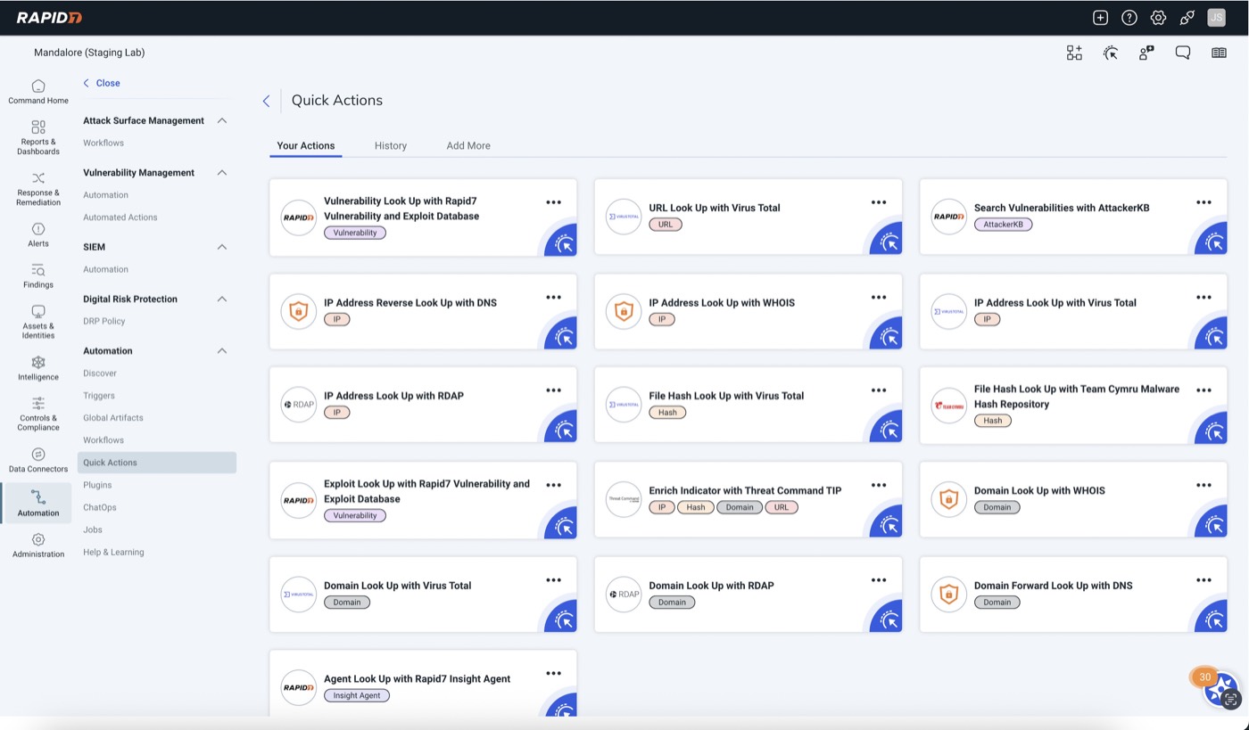Click the plus icon in top bar
Image resolution: width=1249 pixels, height=730 pixels.
pos(1101,18)
